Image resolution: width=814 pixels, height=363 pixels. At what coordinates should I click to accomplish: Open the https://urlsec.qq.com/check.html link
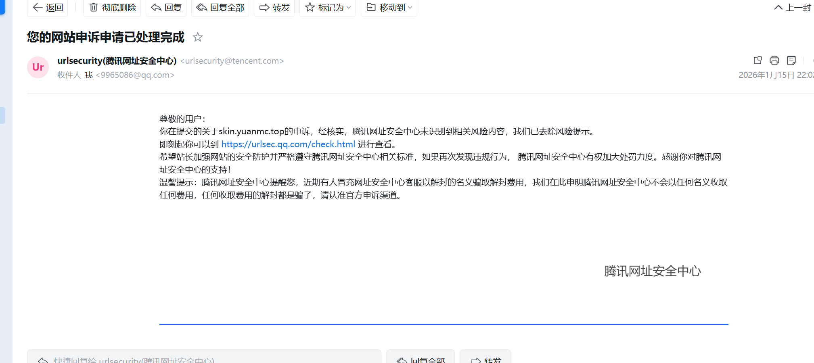tap(288, 144)
